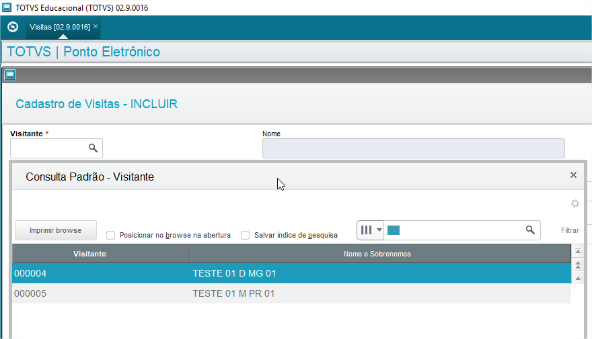Click the name TESTE 01 M PR 01
This screenshot has height=339, width=592.
pyautogui.click(x=233, y=293)
